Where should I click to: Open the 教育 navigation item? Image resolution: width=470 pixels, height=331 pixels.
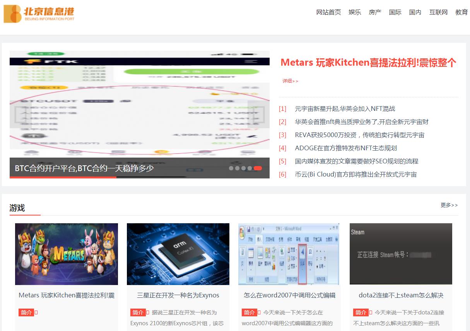(461, 12)
